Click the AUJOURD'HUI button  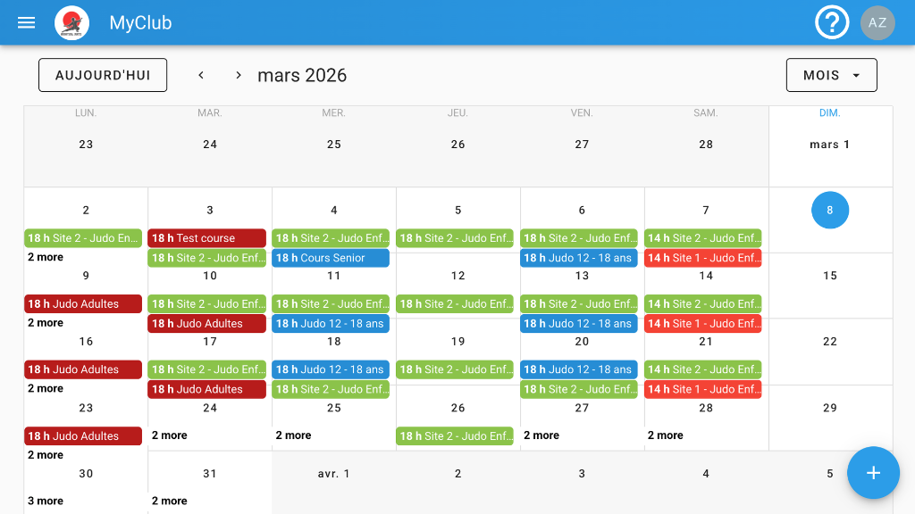click(103, 75)
